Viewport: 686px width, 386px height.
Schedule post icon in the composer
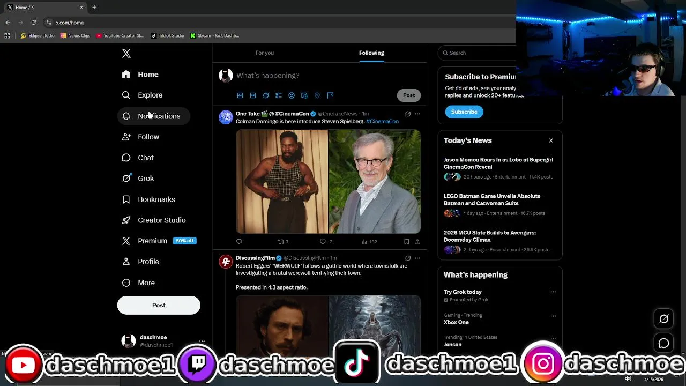click(x=304, y=95)
